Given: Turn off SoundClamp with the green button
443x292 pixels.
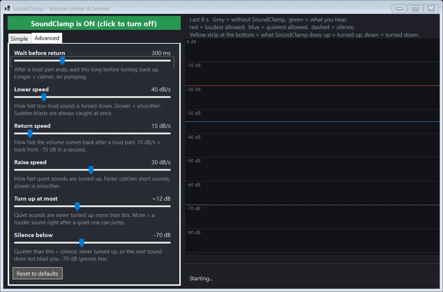Looking at the screenshot, I should (x=94, y=23).
